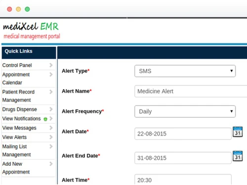The height and width of the screenshot is (185, 247).
Task: Go to Patient Record Management
Action: pos(18,96)
